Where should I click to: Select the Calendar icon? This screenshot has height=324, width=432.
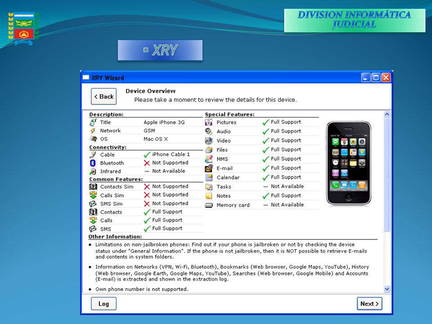click(209, 177)
